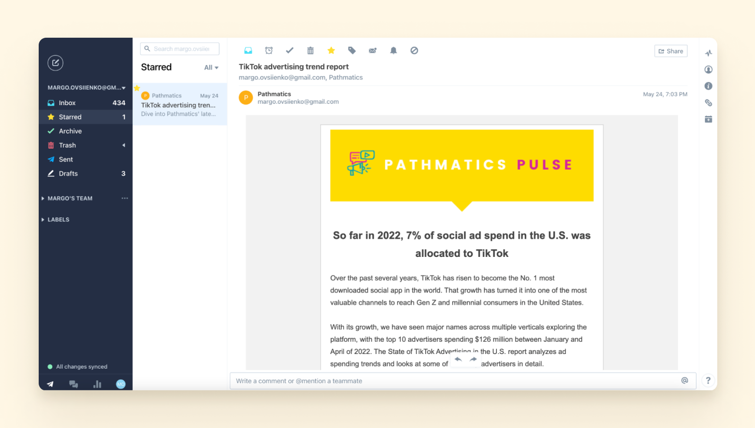Image resolution: width=755 pixels, height=428 pixels.
Task: Open the contact profile icon in the right sidebar
Action: point(709,69)
